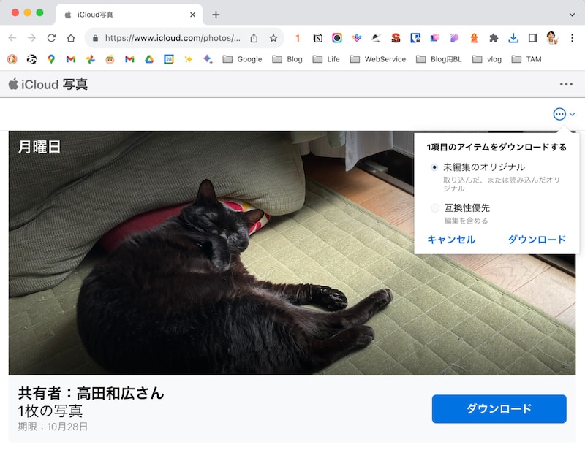Click the 共有者：高田和広さん text
Viewport: 585px width, 450px height.
pyautogui.click(x=91, y=393)
